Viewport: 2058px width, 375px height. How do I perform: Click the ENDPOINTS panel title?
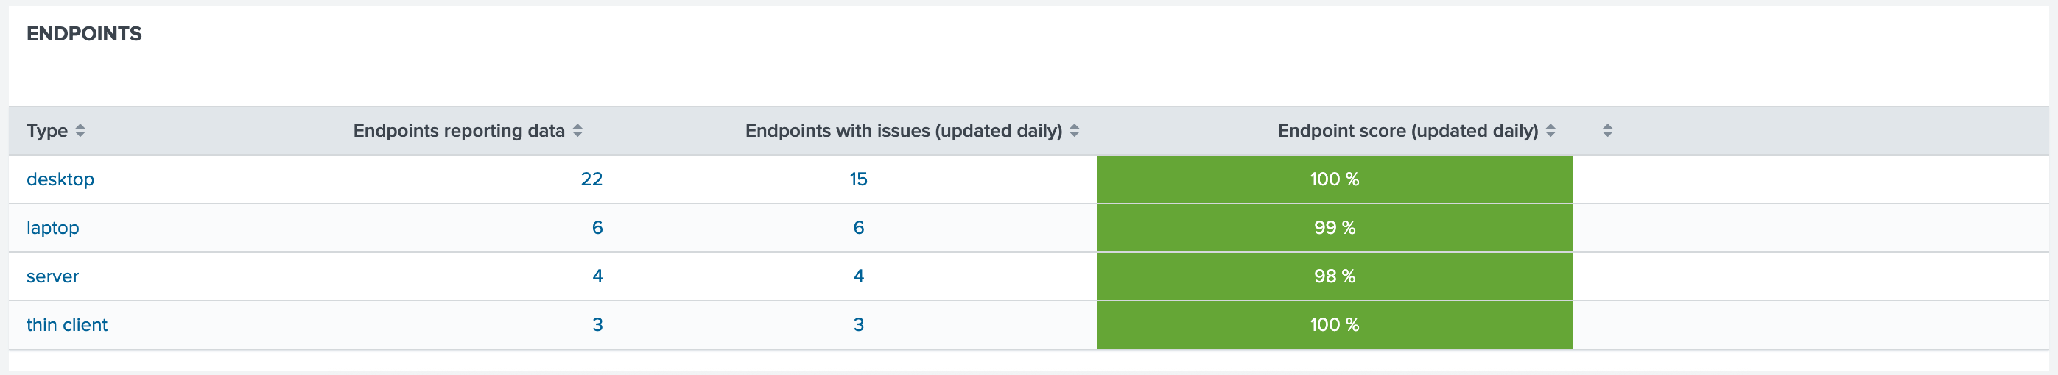tap(84, 35)
